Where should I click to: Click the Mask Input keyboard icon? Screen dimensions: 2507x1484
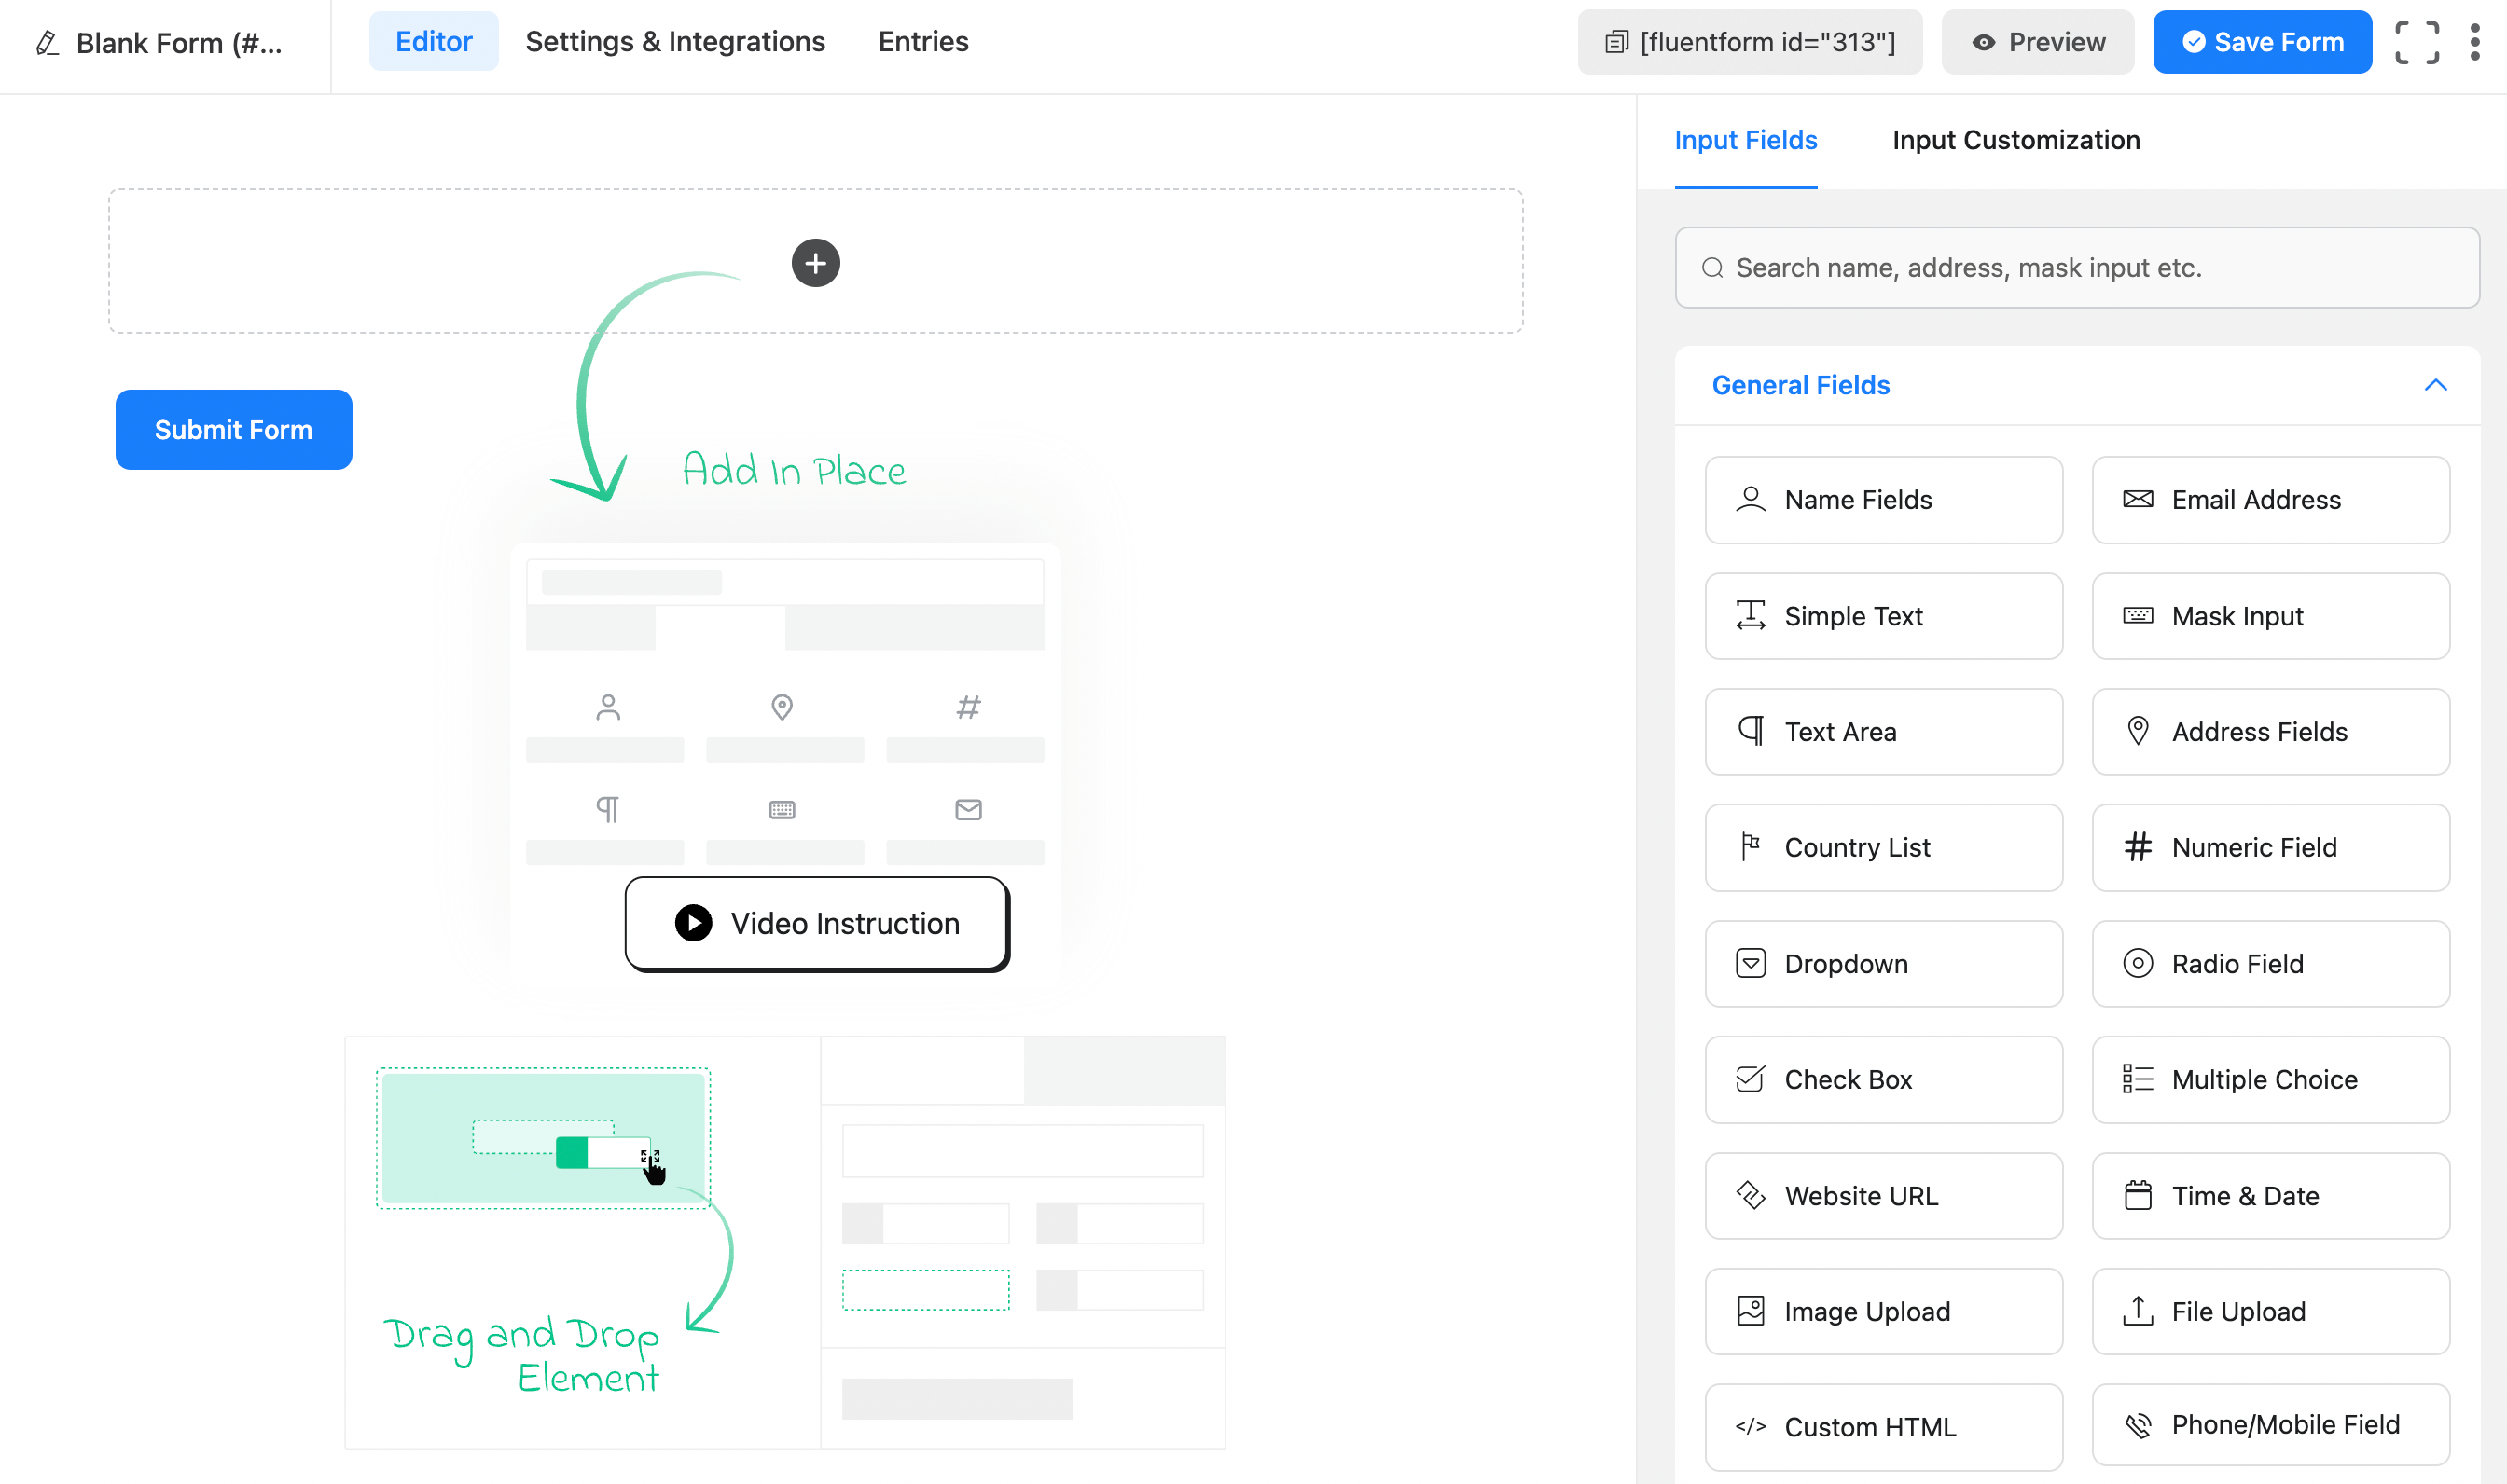2138,615
